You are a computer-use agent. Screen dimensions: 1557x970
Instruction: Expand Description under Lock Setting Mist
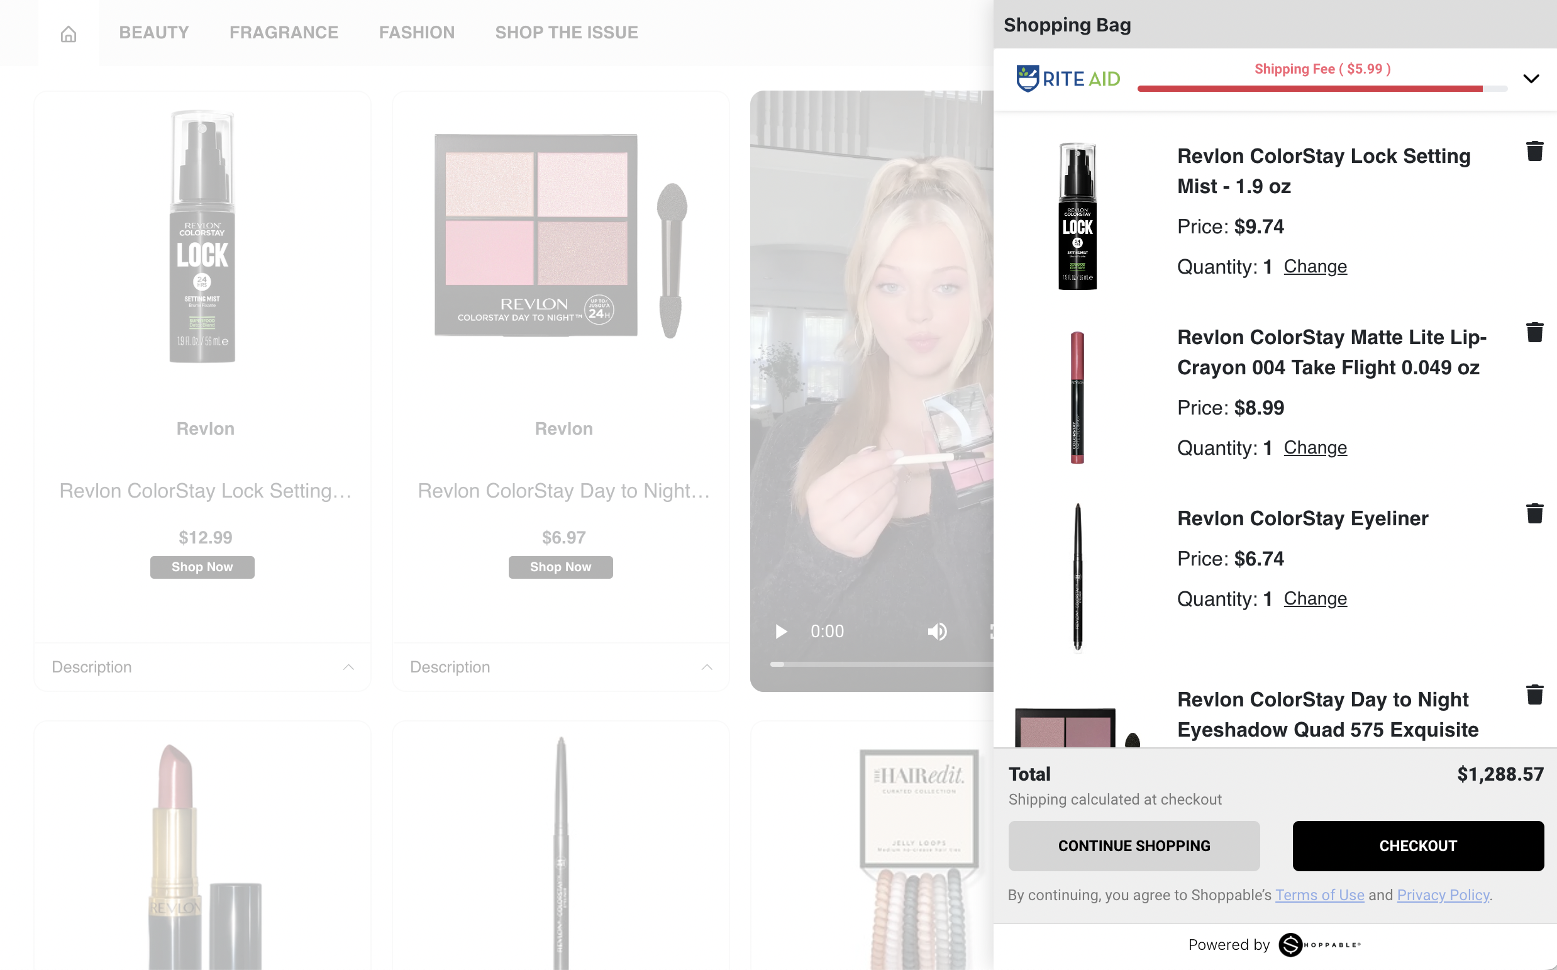pyautogui.click(x=202, y=667)
